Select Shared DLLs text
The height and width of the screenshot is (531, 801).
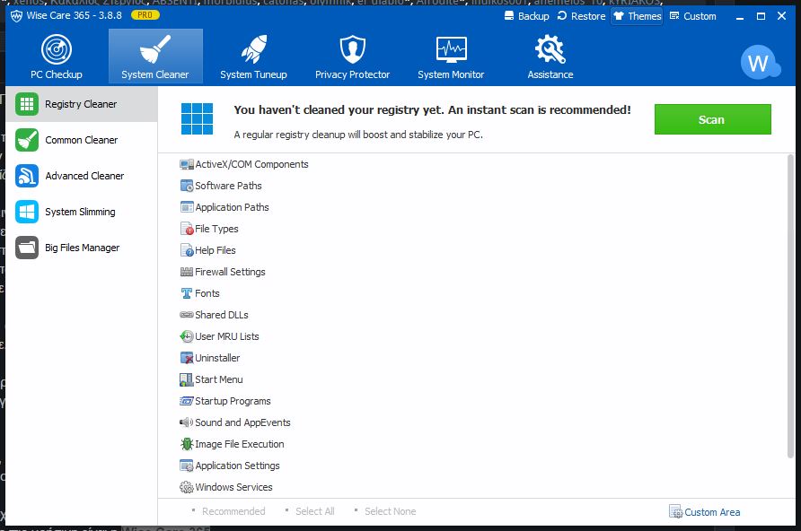222,315
